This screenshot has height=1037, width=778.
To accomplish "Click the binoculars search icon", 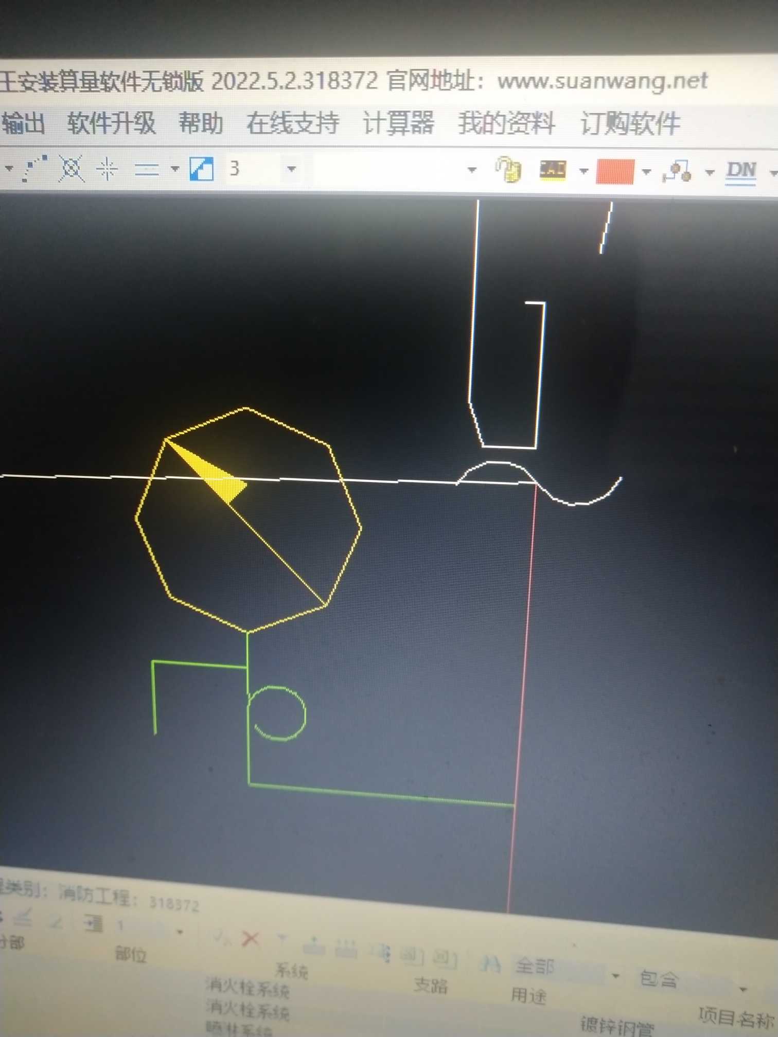I will point(490,963).
